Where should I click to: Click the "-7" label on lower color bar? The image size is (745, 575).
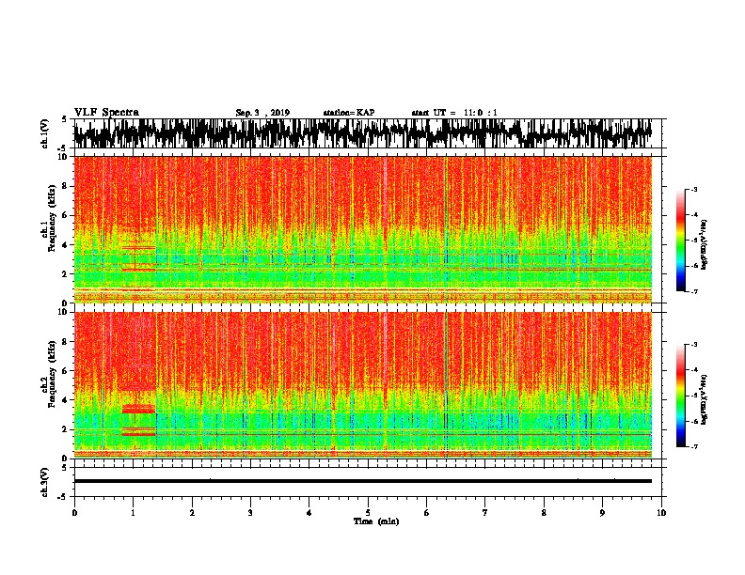tap(694, 446)
